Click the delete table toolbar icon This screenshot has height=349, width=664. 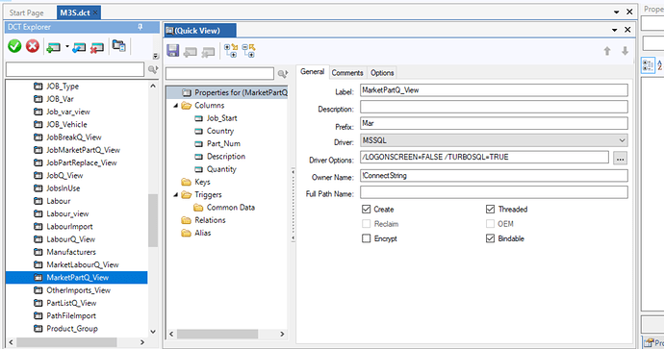[x=97, y=47]
